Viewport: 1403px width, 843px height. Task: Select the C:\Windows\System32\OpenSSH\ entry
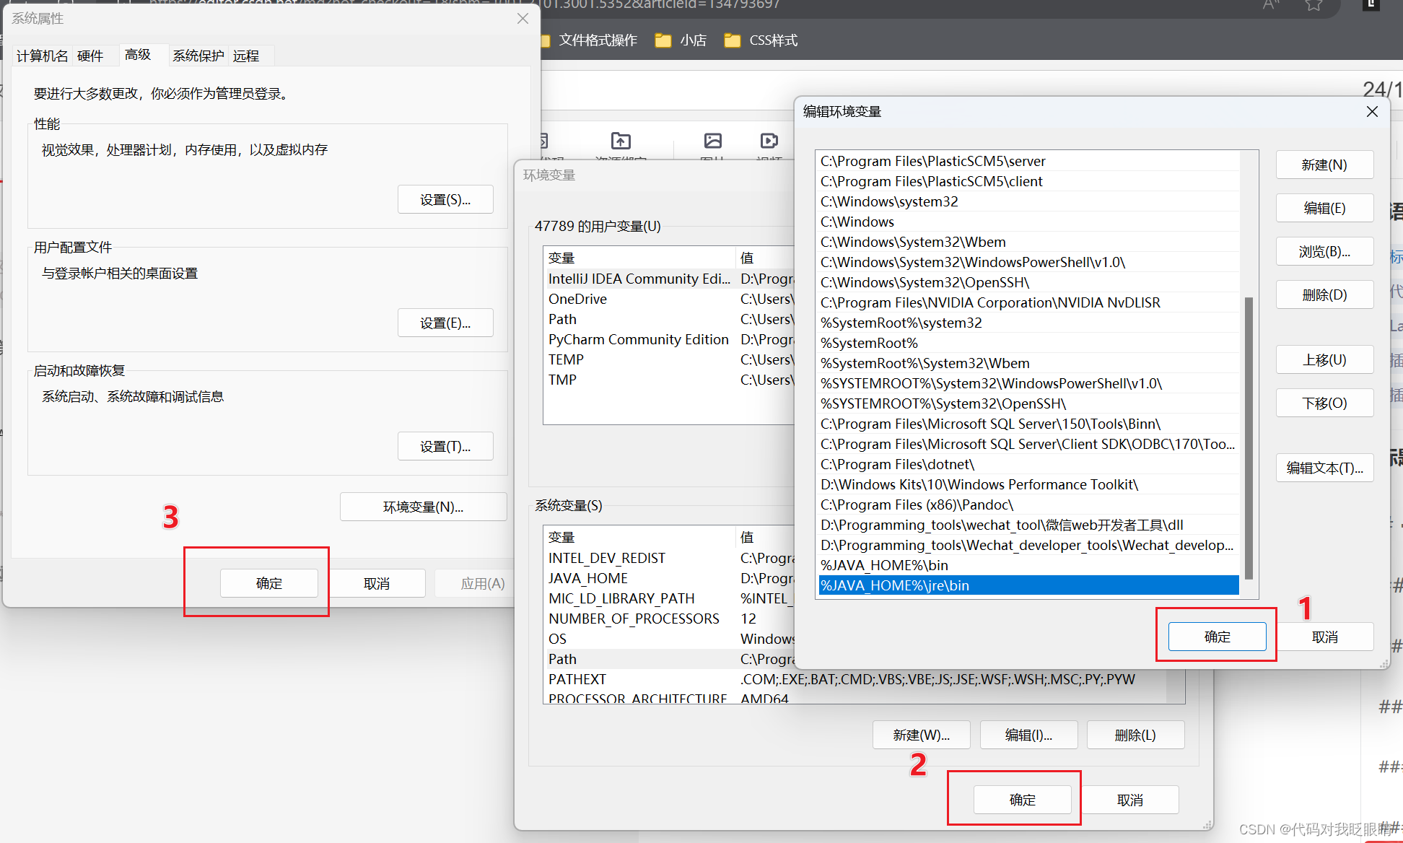pyautogui.click(x=1028, y=282)
